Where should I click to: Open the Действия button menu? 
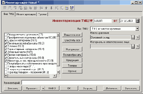[112, 88]
